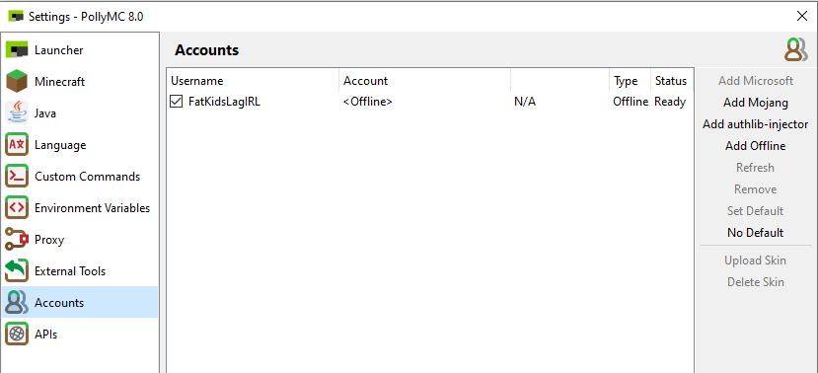
Task: Select the Accounts page label
Action: 59,303
